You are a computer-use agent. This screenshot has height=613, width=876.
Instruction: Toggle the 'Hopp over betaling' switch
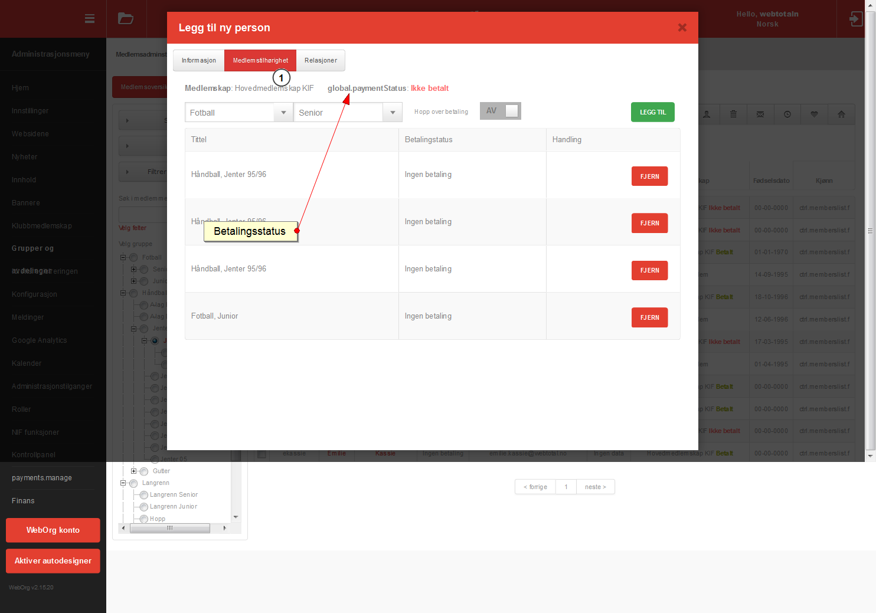coord(501,111)
